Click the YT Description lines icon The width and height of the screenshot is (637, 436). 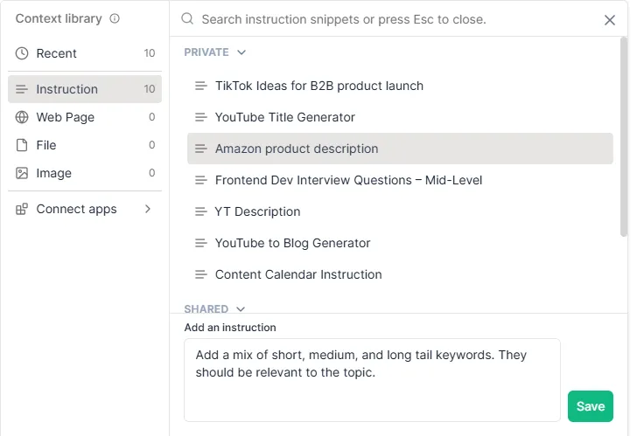point(200,211)
